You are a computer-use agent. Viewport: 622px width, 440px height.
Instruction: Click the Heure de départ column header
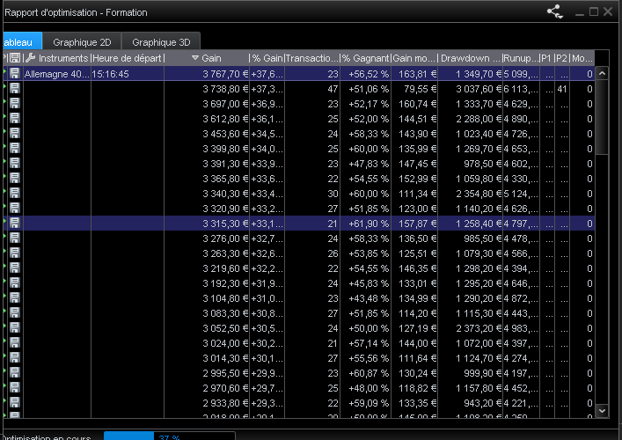pos(128,58)
